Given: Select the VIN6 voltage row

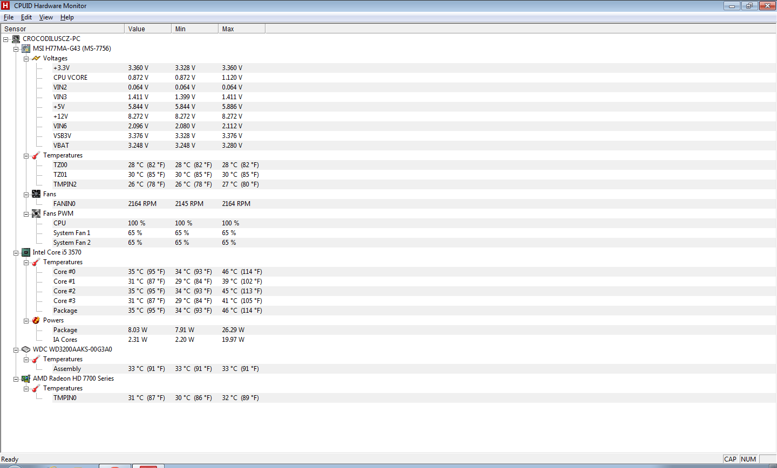Looking at the screenshot, I should [x=414, y=126].
